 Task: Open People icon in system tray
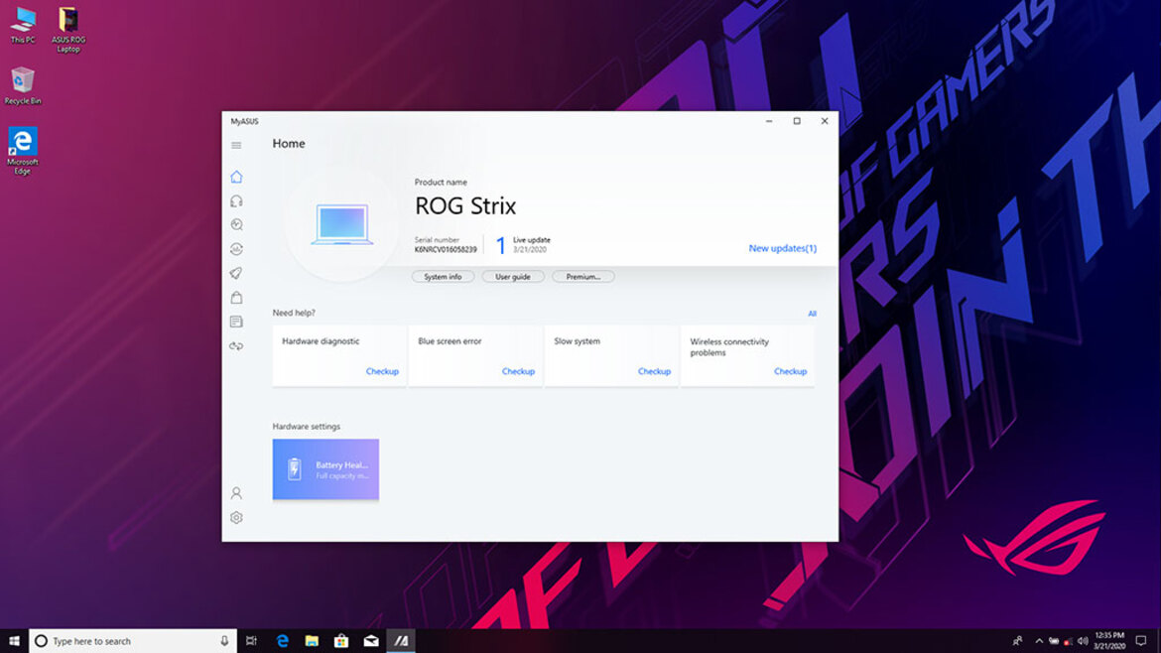pos(1017,641)
